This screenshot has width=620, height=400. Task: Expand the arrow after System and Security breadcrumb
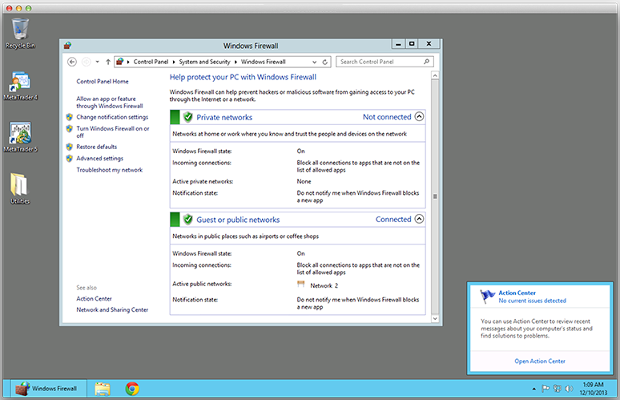click(236, 62)
